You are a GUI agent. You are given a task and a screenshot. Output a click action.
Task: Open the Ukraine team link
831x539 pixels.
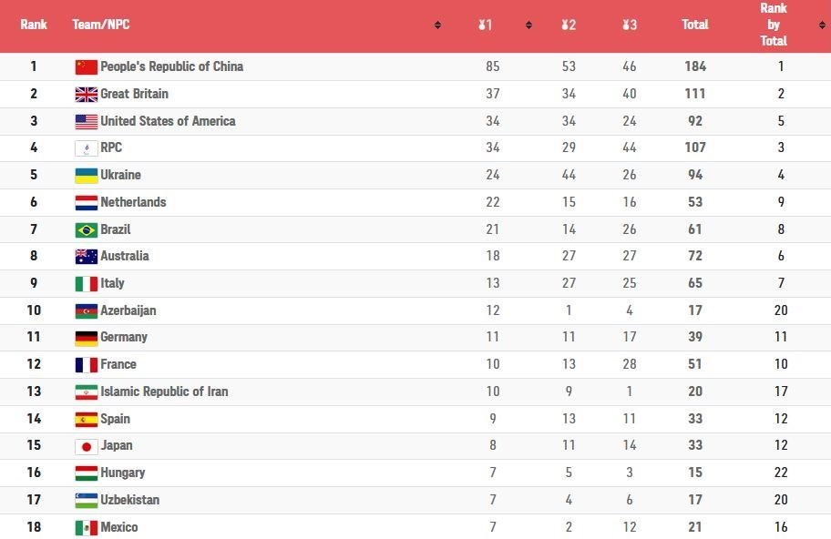(120, 175)
